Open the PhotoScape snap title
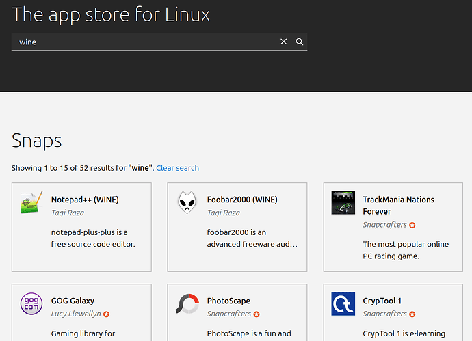 pos(228,301)
